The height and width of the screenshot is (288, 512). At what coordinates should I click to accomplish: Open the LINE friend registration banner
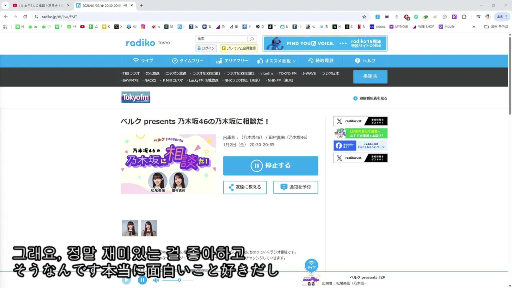point(360,134)
